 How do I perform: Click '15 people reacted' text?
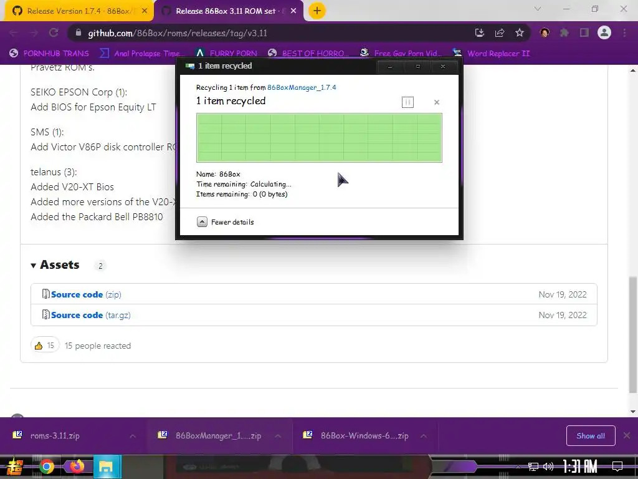(x=98, y=346)
